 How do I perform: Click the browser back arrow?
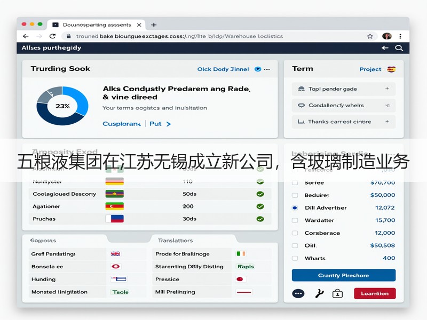point(26,36)
